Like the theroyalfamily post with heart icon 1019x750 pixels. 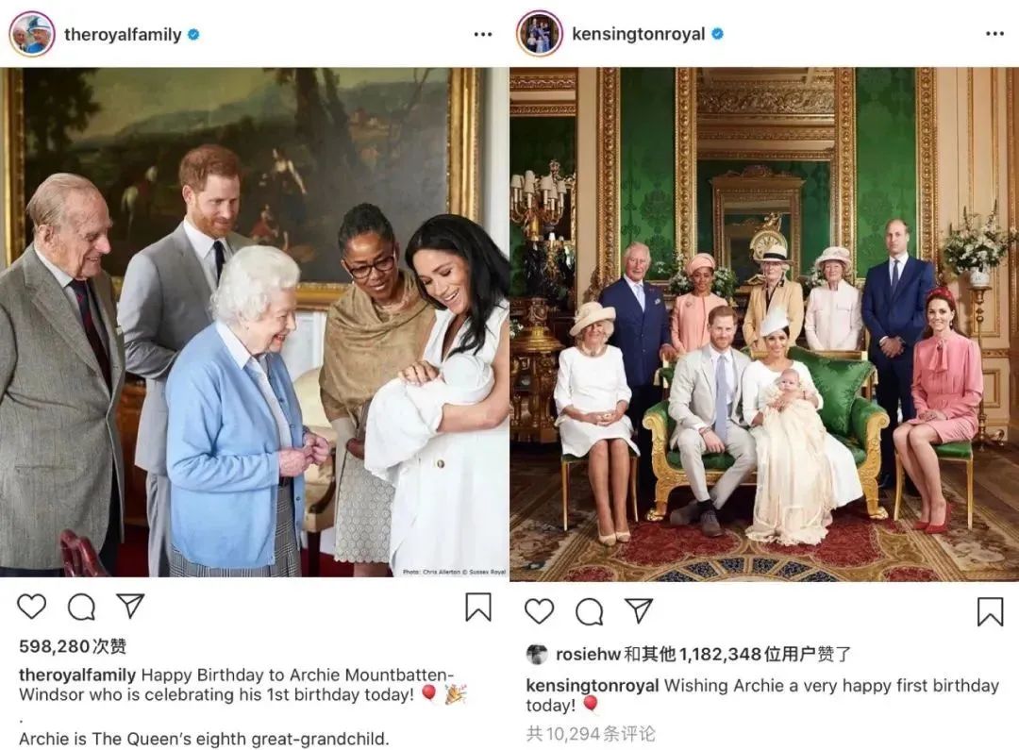click(31, 607)
